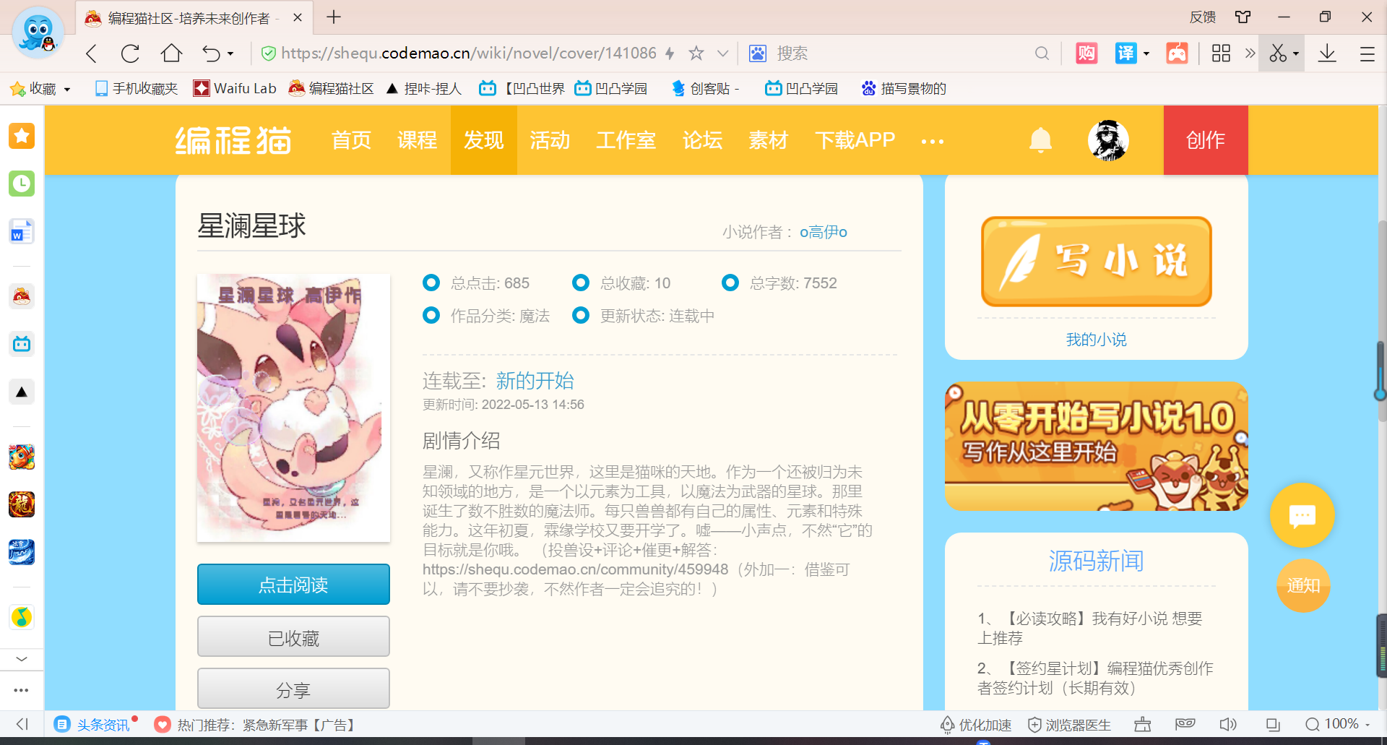
Task: Open the sidebar Word document icon
Action: click(22, 232)
